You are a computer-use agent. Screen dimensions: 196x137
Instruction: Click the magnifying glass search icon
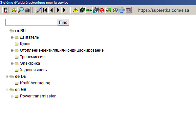(21, 10)
